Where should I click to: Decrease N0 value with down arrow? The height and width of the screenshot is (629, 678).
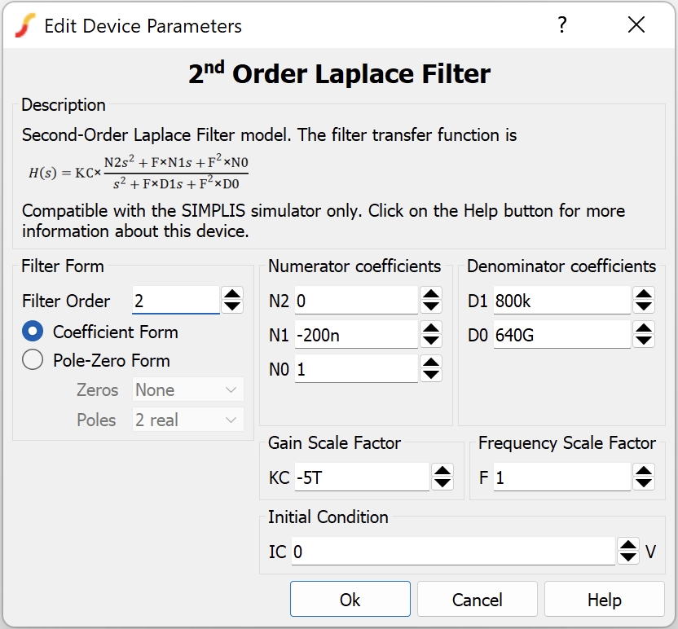(431, 375)
